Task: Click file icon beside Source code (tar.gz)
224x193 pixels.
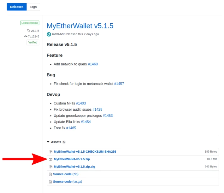Action: tap(50, 182)
